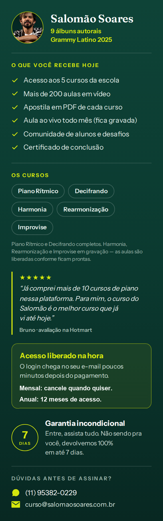Viewport: 163px width, 521px height.
Task: Click the email envelope icon
Action: [x=16, y=504]
